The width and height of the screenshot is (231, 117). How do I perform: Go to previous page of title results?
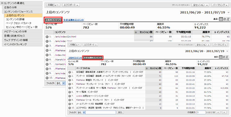point(218,112)
